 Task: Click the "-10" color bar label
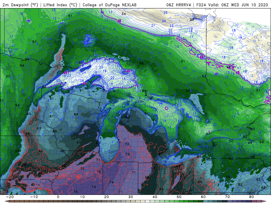34,197
